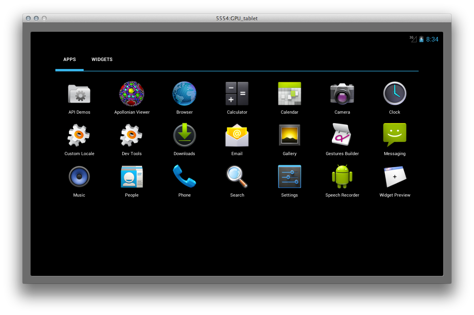474x315 pixels.
Task: Switch to the Widgets tab
Action: coord(102,59)
